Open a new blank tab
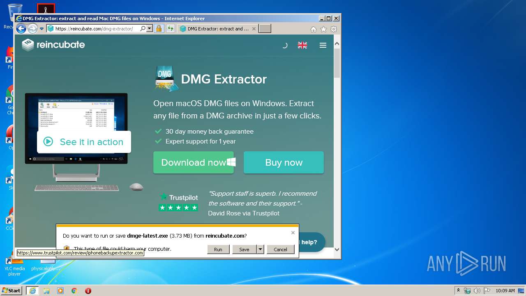The width and height of the screenshot is (526, 296). tap(265, 29)
